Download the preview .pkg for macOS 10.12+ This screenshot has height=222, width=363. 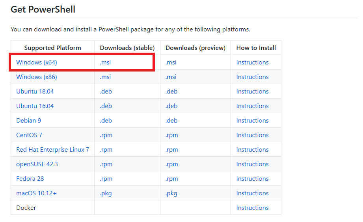[171, 193]
